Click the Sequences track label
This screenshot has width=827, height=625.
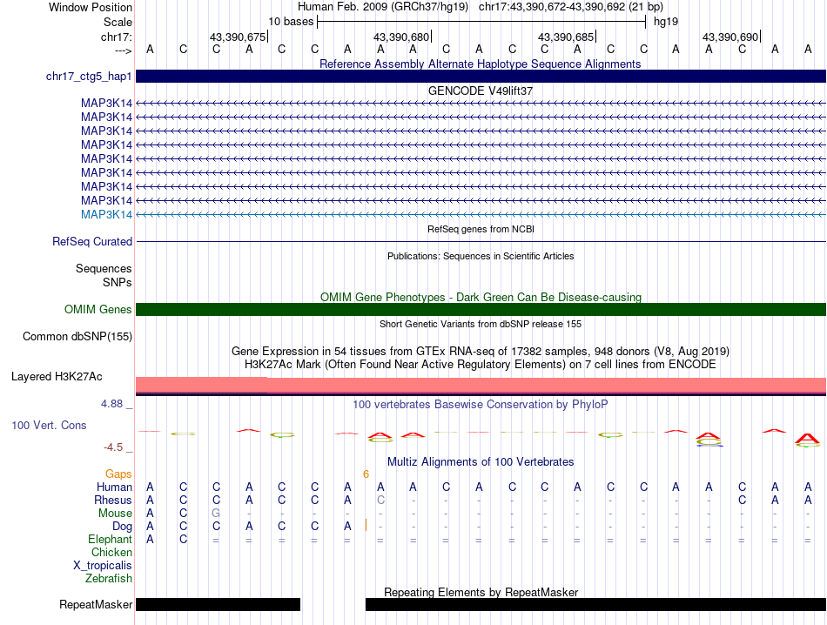(x=104, y=268)
